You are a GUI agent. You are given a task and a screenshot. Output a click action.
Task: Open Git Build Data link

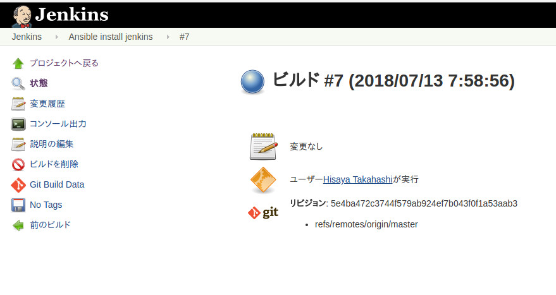tap(57, 184)
